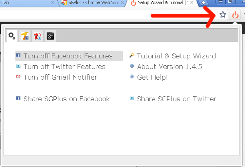Open a new browser tab with plus button
The width and height of the screenshot is (245, 167).
(x=203, y=3)
